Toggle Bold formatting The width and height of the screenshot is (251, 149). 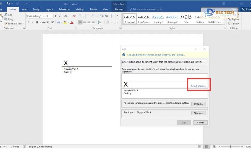29,22
